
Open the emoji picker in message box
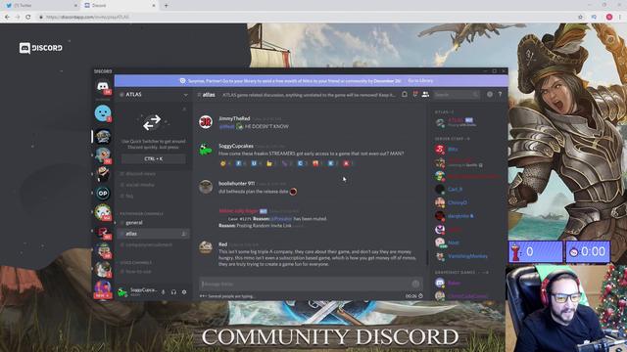click(x=415, y=284)
